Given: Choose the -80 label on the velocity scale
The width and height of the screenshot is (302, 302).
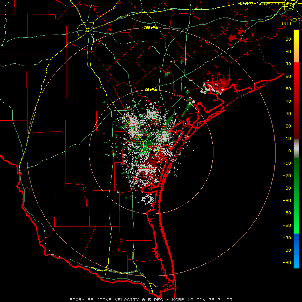Looking at the screenshot, I should (x=287, y=250).
